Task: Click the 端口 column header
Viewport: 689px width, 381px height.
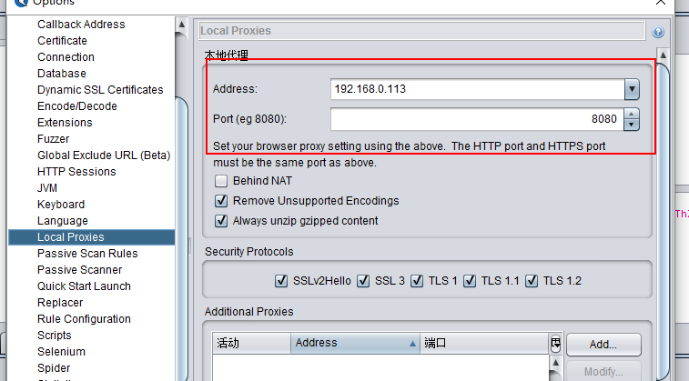Action: [x=485, y=343]
